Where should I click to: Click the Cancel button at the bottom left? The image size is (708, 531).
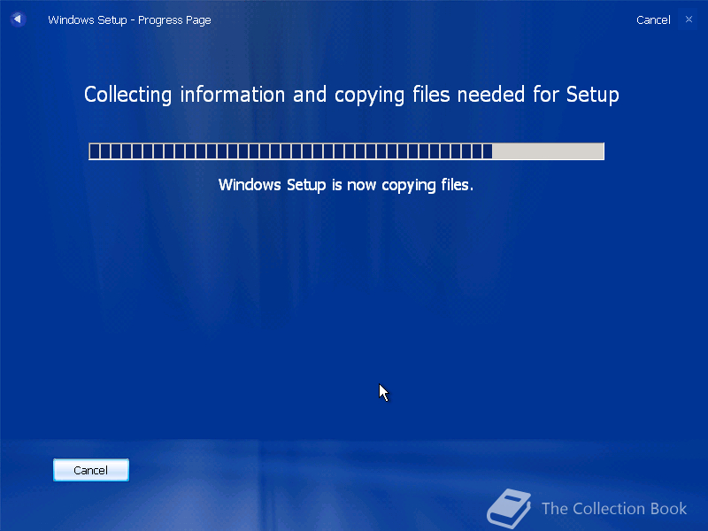(x=91, y=470)
